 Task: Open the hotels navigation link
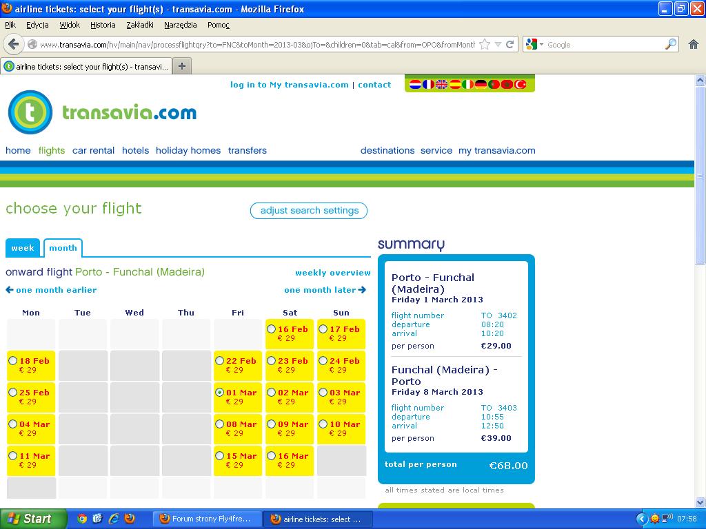coord(136,150)
